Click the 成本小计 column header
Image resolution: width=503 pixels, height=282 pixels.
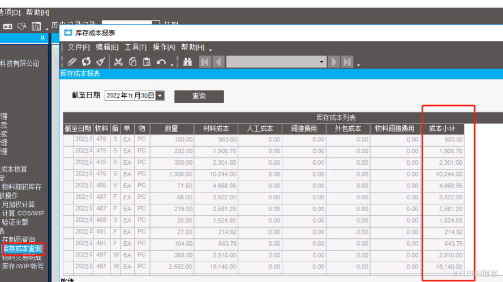click(442, 129)
